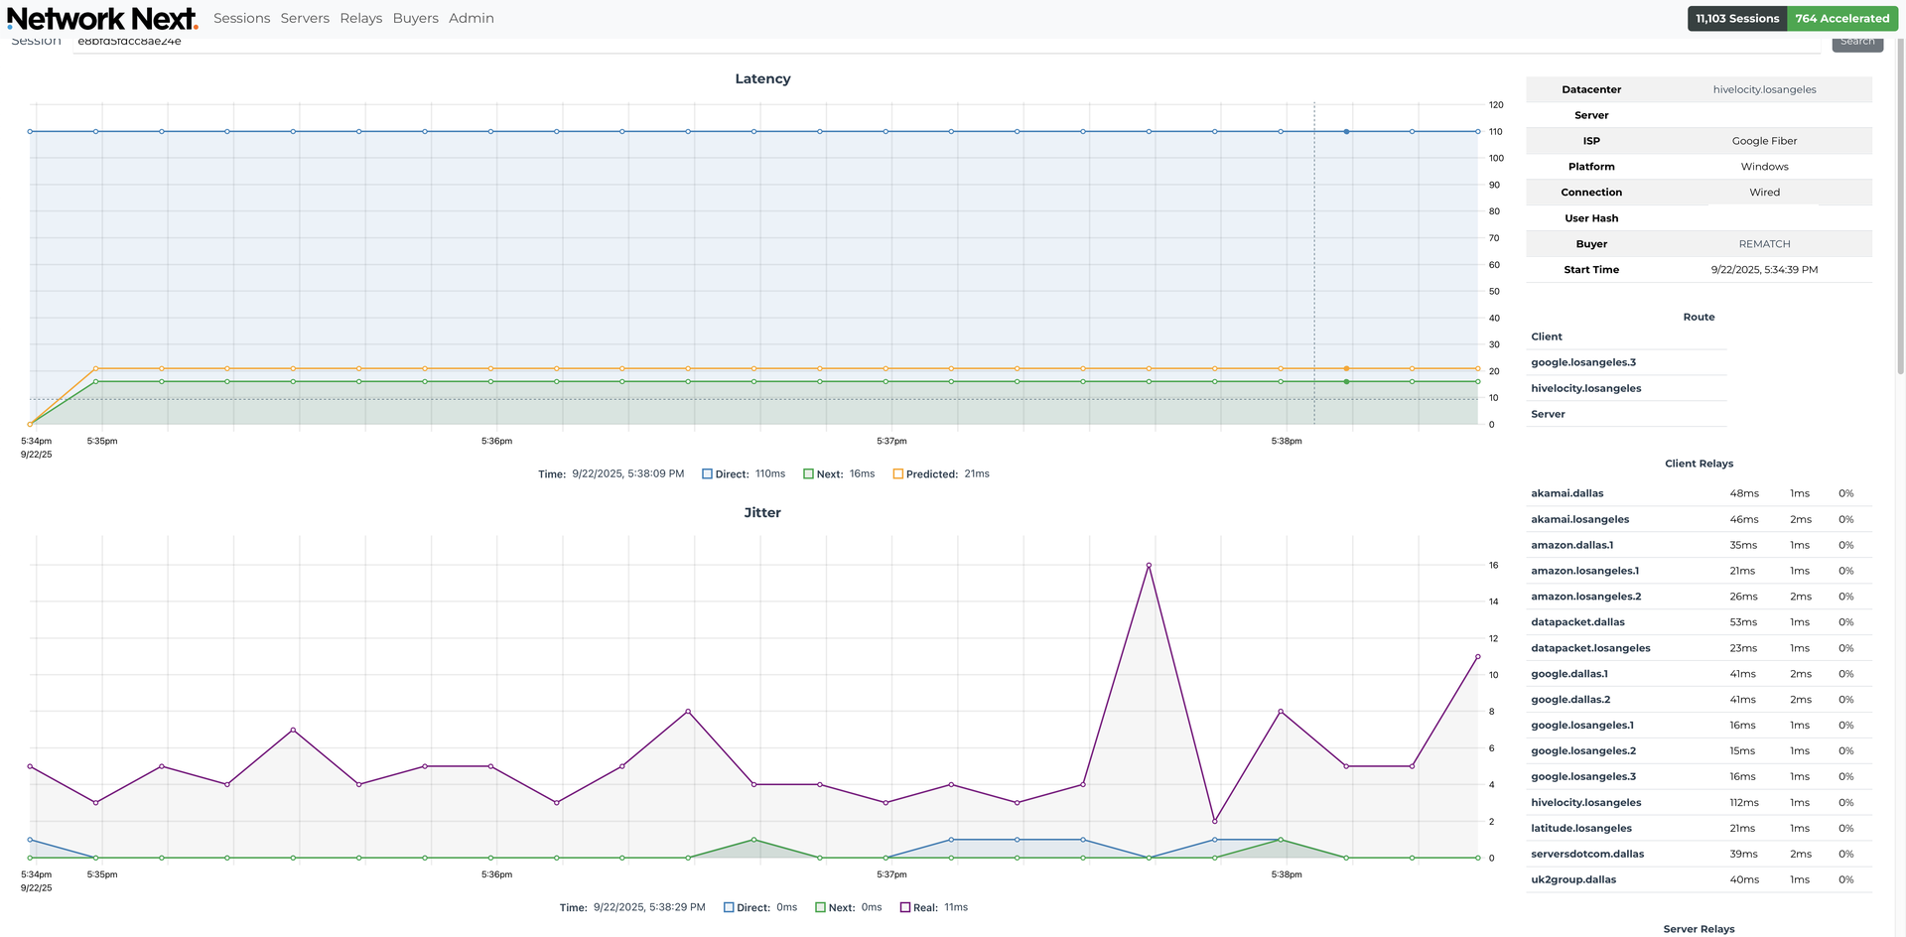Open google.losangeles.3 relay in the Route list
The height and width of the screenshot is (937, 1906).
1583,362
